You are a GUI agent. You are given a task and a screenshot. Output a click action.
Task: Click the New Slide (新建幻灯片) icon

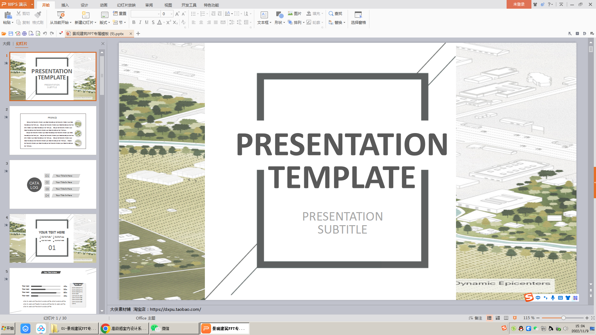click(x=85, y=15)
